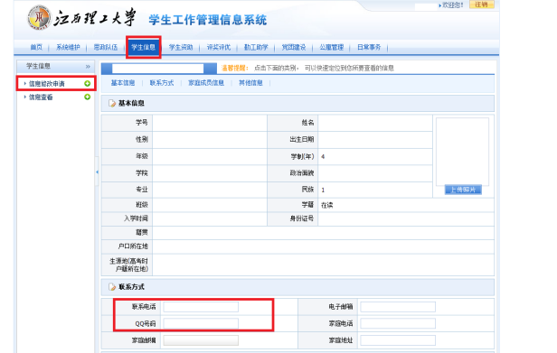The height and width of the screenshot is (353, 557).
Task: Open the 思政队伍 navigation tab
Action: [106, 47]
